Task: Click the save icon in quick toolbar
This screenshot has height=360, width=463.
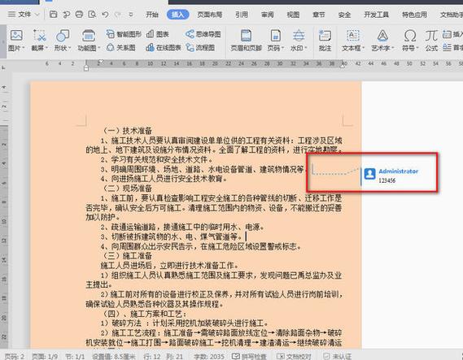Action: coord(53,14)
